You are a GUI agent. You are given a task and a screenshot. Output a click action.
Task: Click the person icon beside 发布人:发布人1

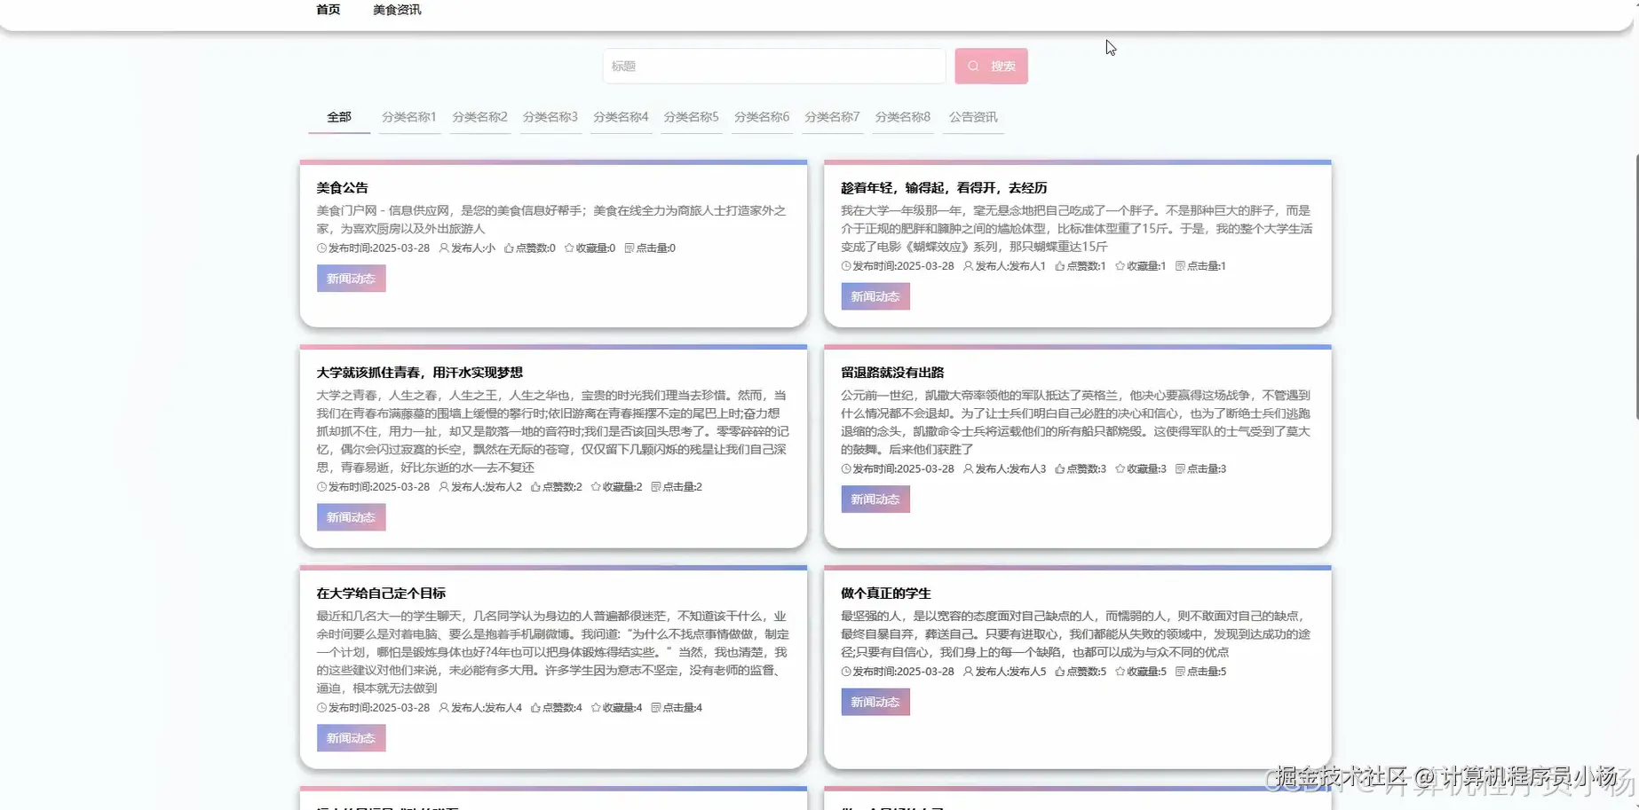tap(967, 265)
